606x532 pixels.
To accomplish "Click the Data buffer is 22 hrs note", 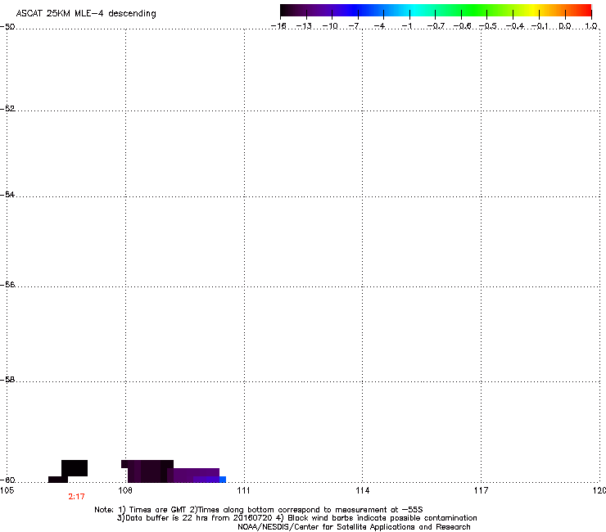I will 296,518.
